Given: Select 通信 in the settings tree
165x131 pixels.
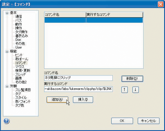Looking at the screenshot, I should point(18,17).
